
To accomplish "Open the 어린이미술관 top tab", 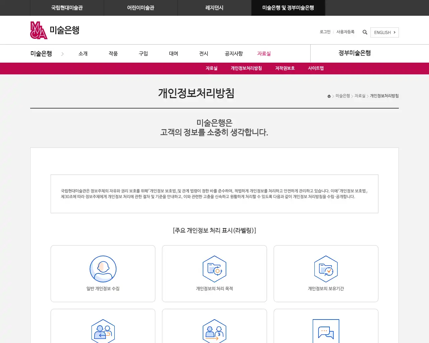I will tap(141, 8).
